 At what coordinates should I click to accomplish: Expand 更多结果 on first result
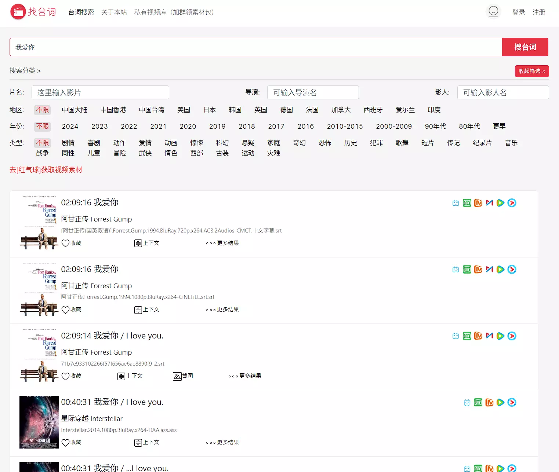[222, 243]
